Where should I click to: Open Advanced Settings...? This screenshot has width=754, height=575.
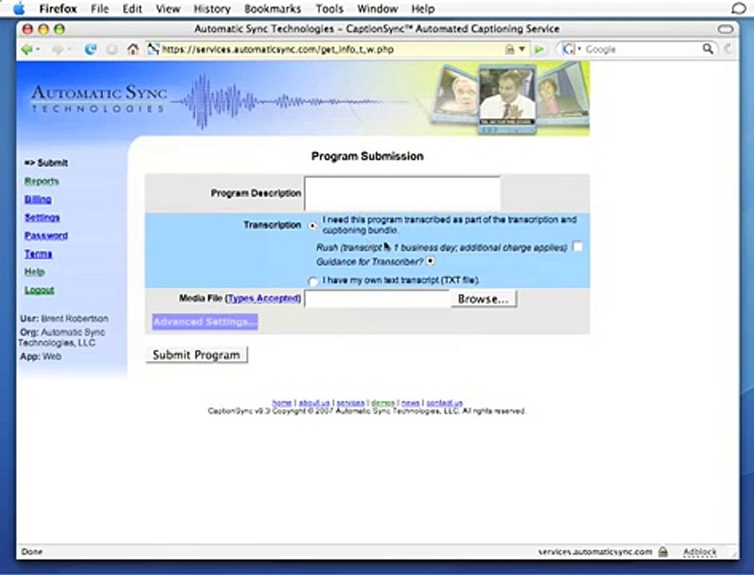(x=204, y=322)
